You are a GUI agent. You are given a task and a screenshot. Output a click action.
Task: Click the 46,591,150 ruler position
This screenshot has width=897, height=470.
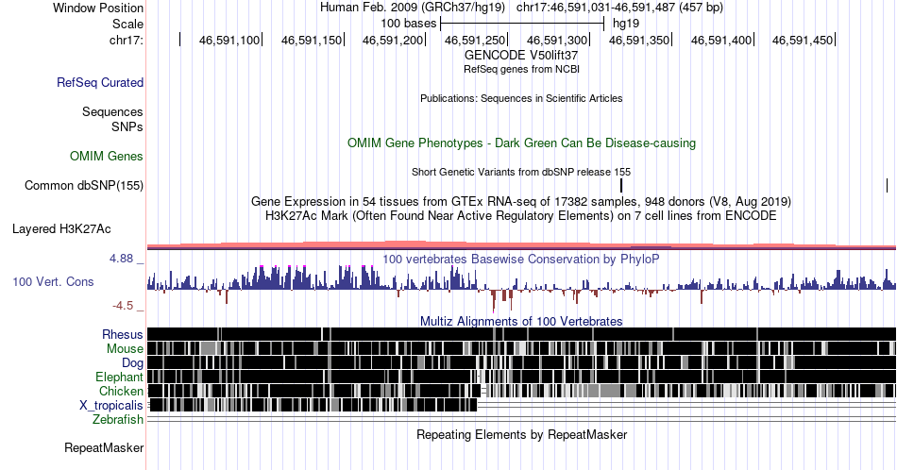(x=312, y=40)
